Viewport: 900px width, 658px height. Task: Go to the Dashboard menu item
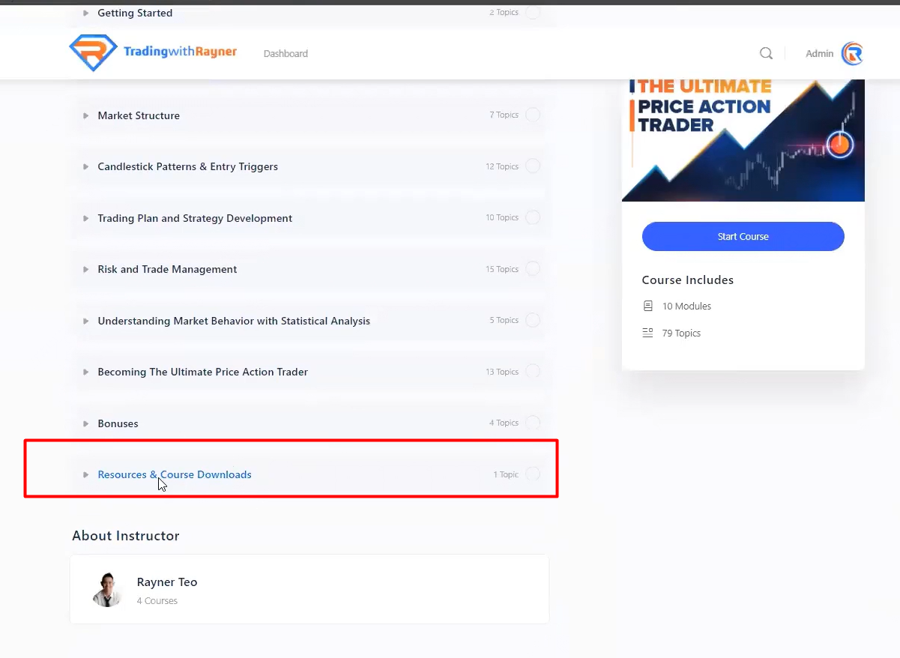coord(286,54)
